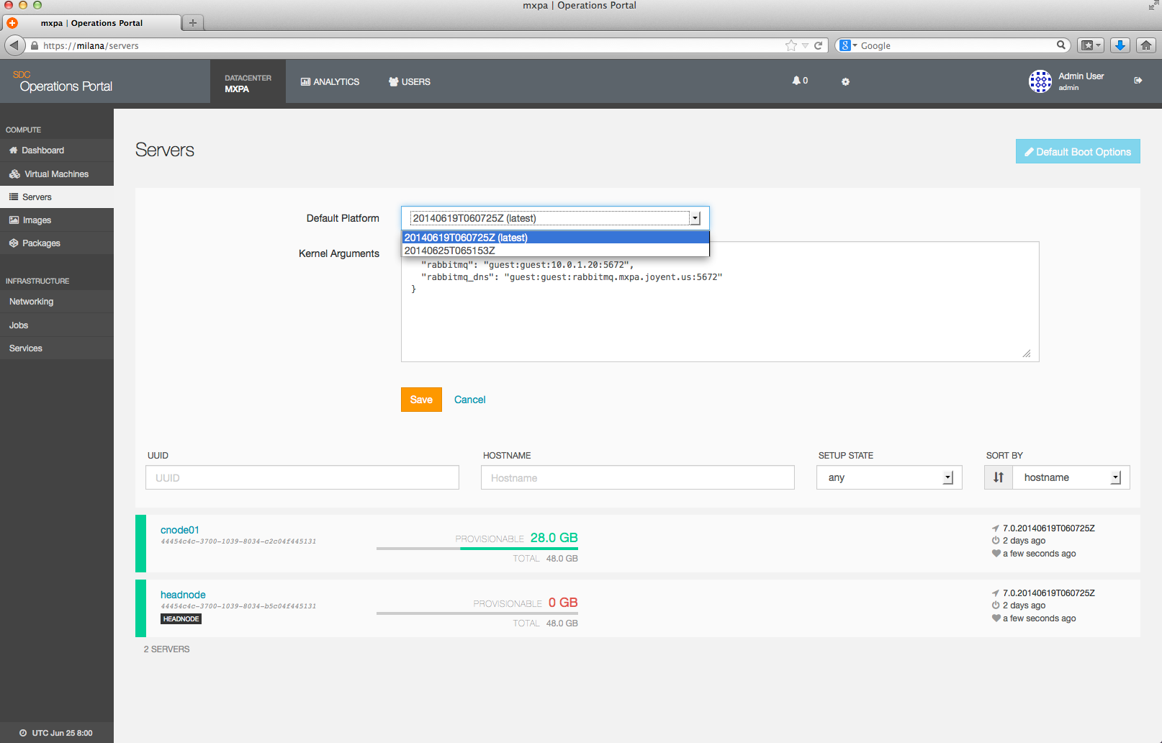Viewport: 1162px width, 743px height.
Task: Click the Kernel Arguments resize handle
Action: 1027,353
